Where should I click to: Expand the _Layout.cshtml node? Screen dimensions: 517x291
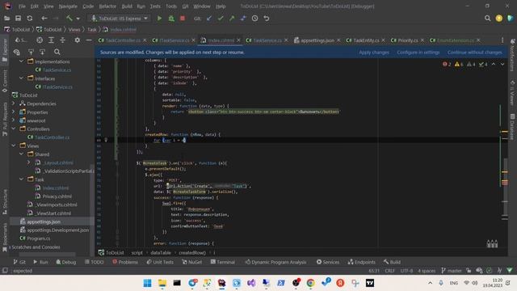tap(29, 162)
